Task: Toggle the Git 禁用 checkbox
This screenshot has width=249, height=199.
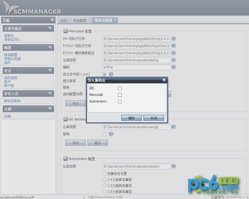Action: [105, 134]
